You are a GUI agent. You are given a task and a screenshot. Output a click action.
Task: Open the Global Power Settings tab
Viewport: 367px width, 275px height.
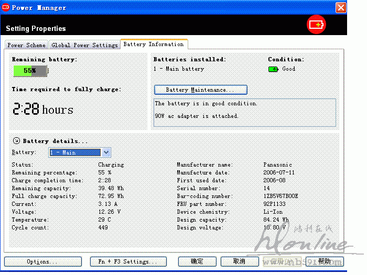[x=84, y=45]
